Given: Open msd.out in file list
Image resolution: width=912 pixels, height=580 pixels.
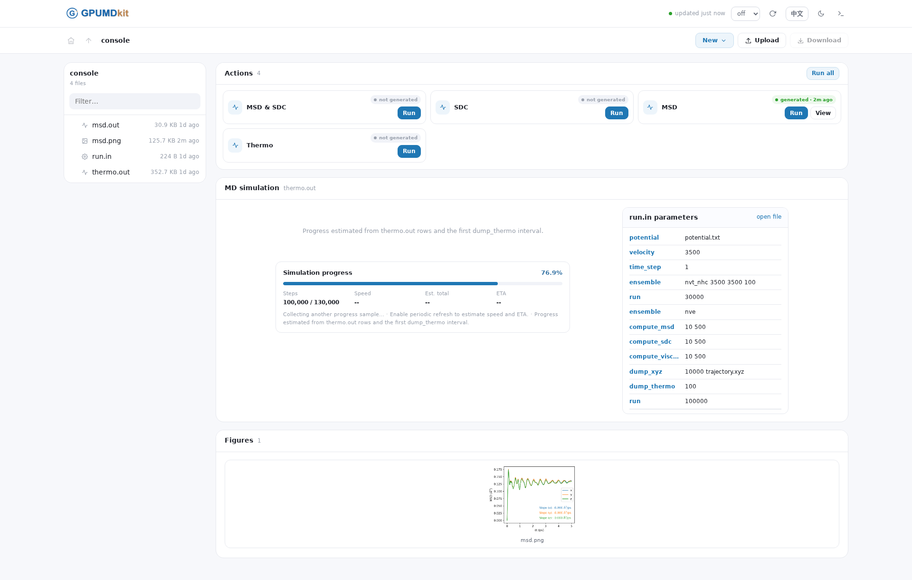Looking at the screenshot, I should (135, 125).
